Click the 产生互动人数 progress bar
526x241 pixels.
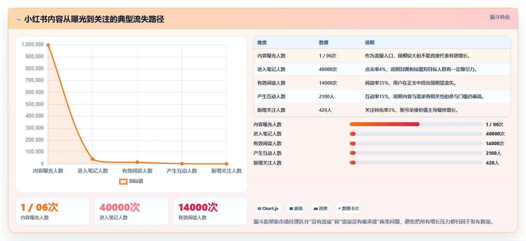click(x=416, y=153)
